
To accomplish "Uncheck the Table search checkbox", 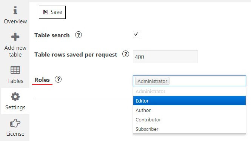I will (136, 34).
